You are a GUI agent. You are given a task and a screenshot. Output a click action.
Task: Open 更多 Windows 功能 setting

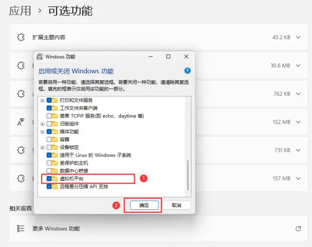pyautogui.click(x=158, y=229)
